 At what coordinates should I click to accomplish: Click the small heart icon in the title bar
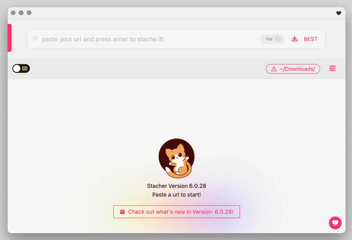(x=339, y=13)
